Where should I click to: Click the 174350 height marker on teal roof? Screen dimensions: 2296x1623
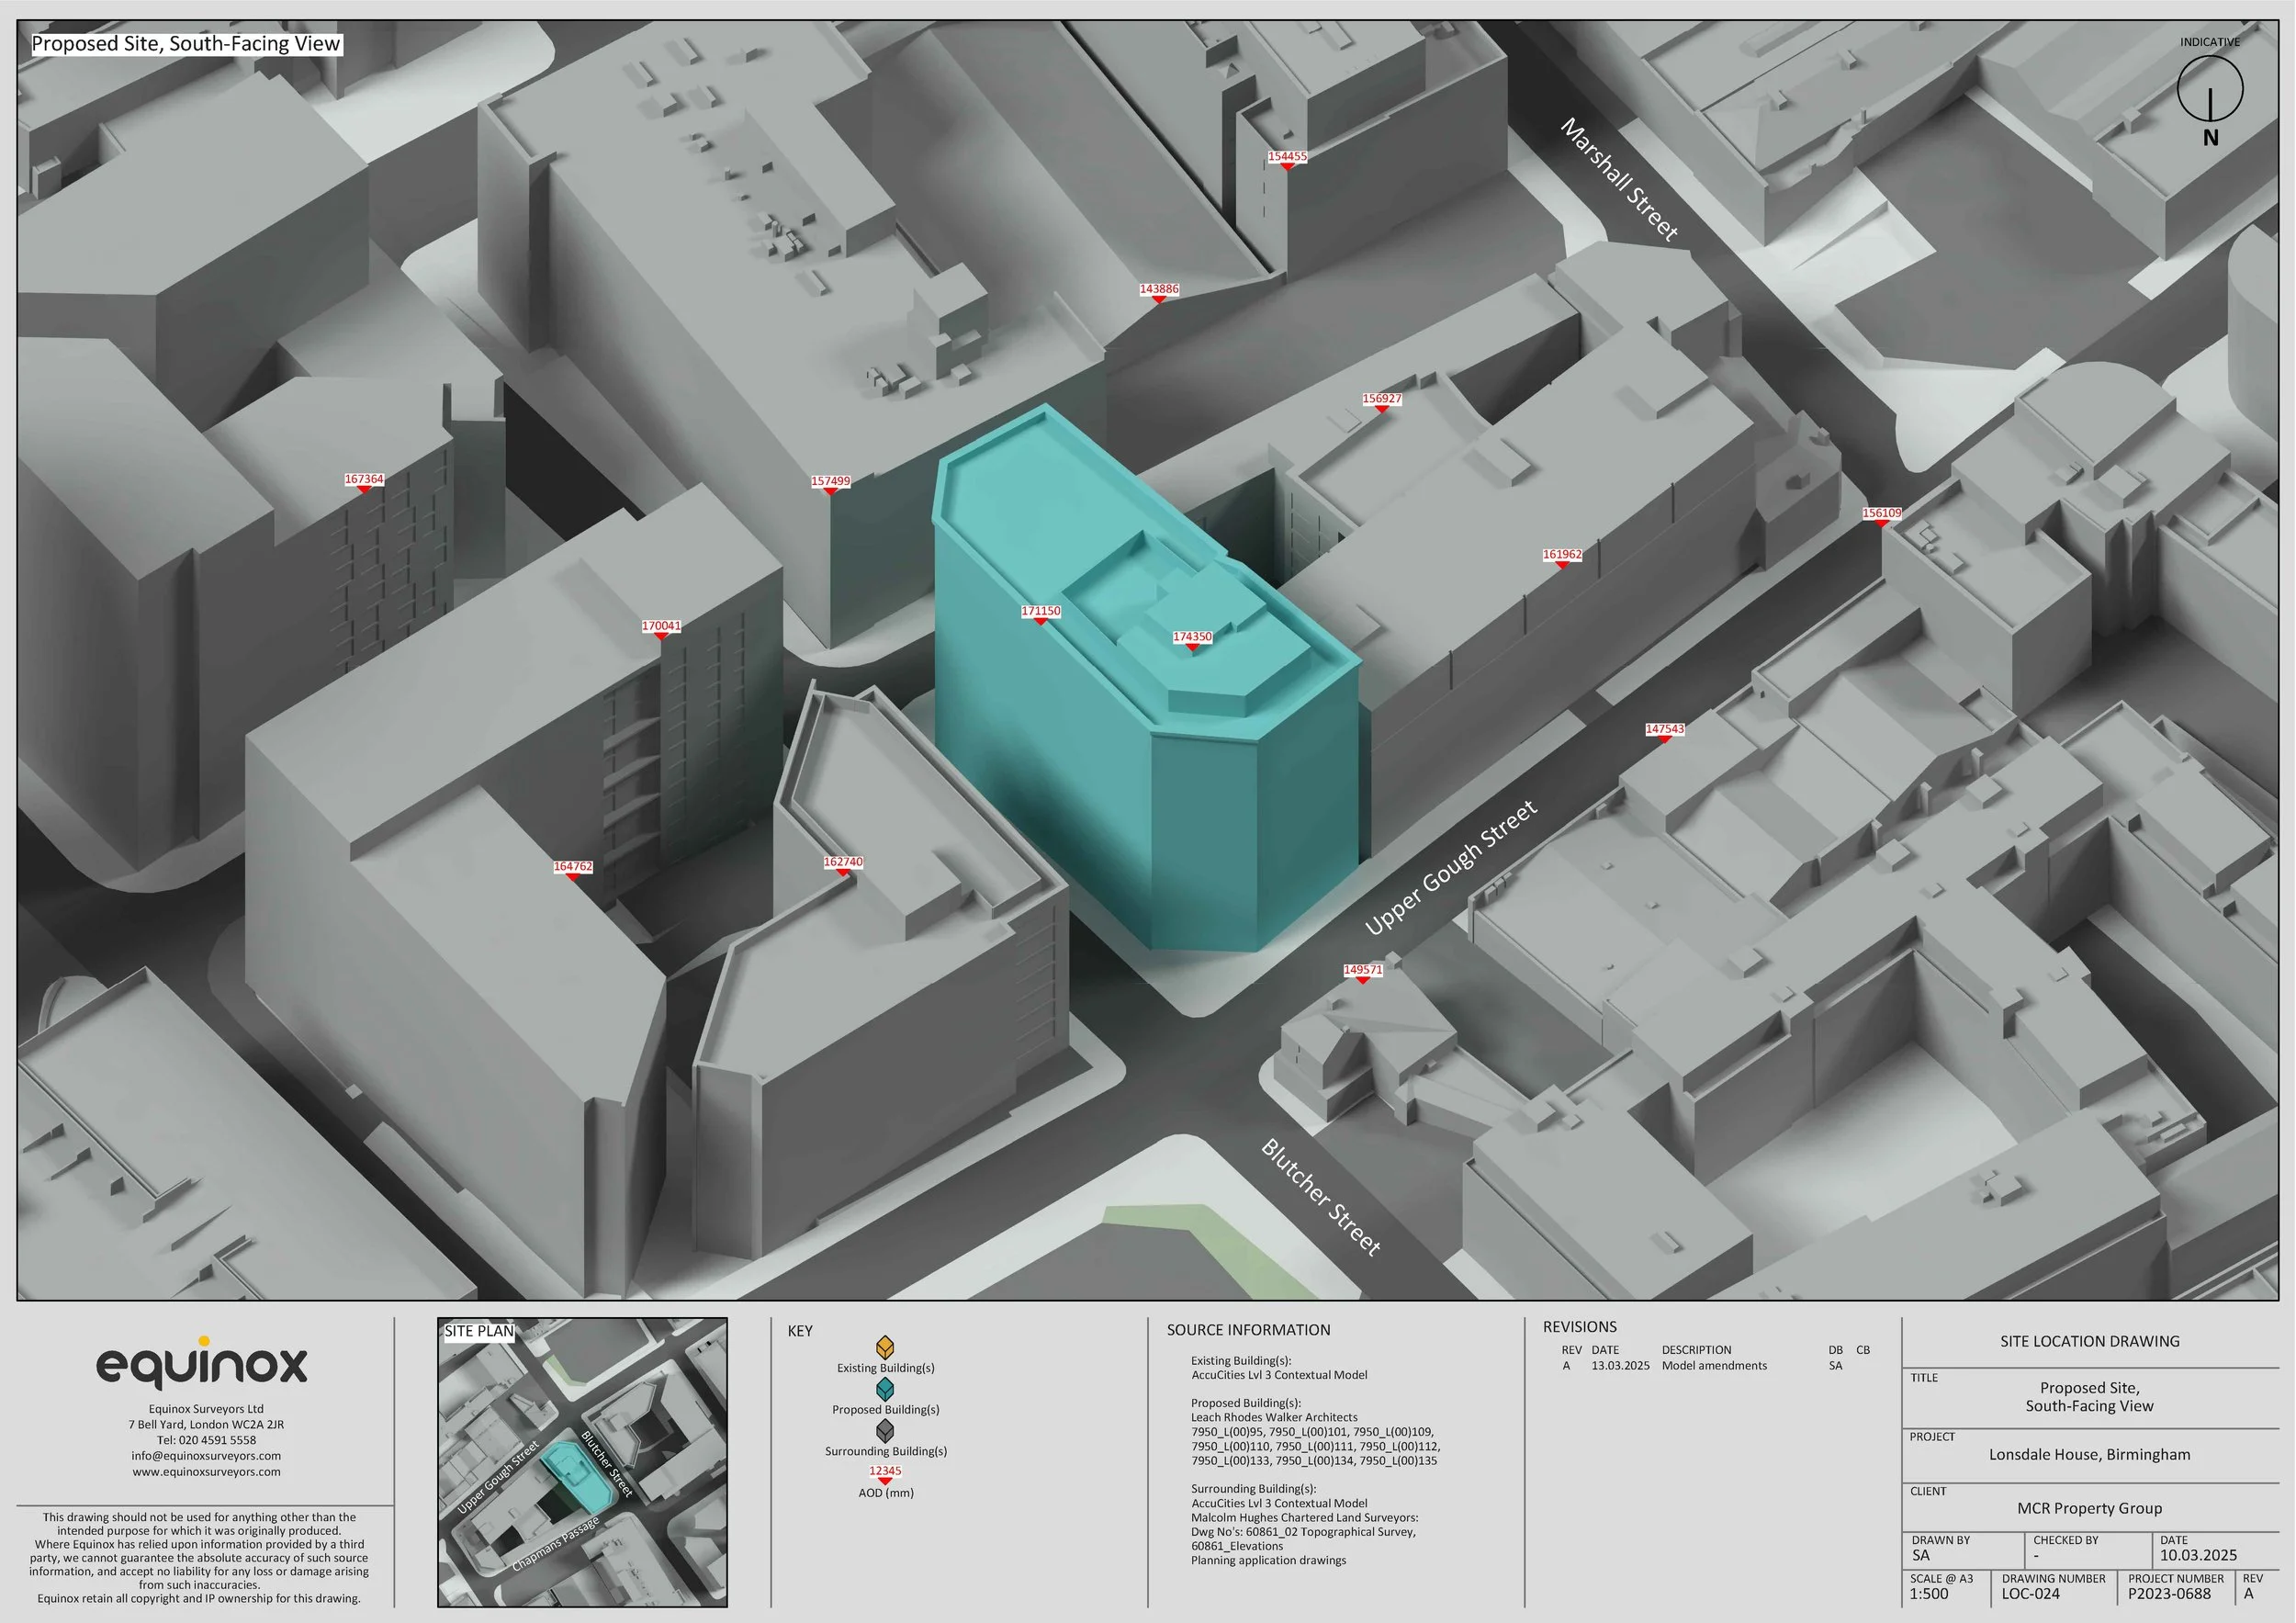pos(1192,638)
